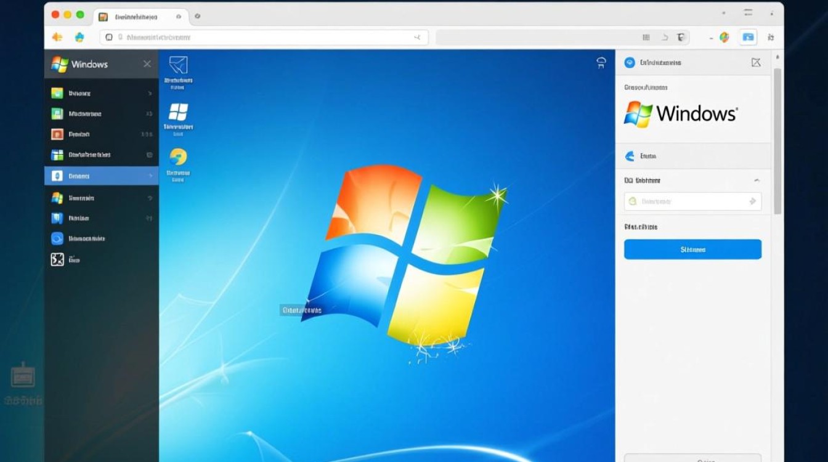Click the pop-out icon in right panel header
Image resolution: width=828 pixels, height=462 pixels.
coord(756,62)
